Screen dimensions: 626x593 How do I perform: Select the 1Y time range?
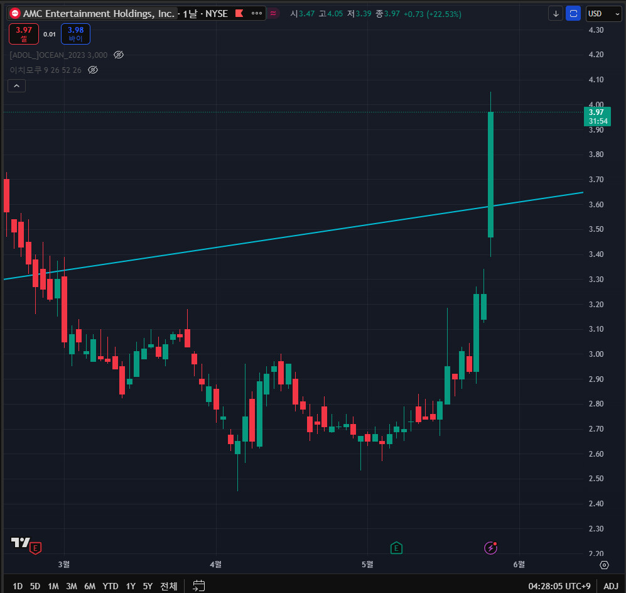click(x=131, y=586)
